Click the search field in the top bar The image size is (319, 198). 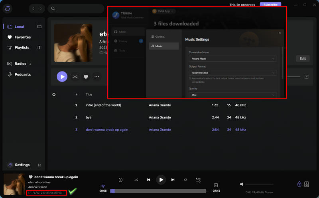pyautogui.click(x=76, y=8)
